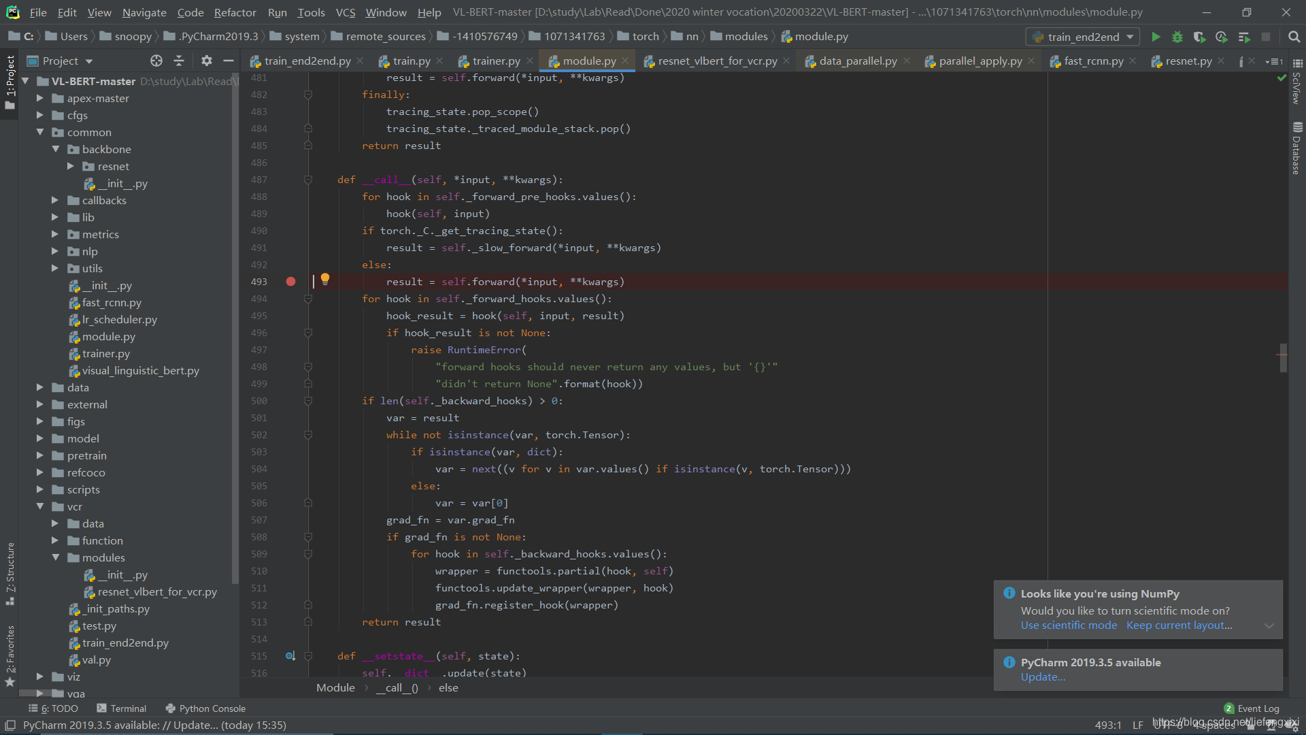Click the scroll-from-source target icon

pyautogui.click(x=156, y=61)
